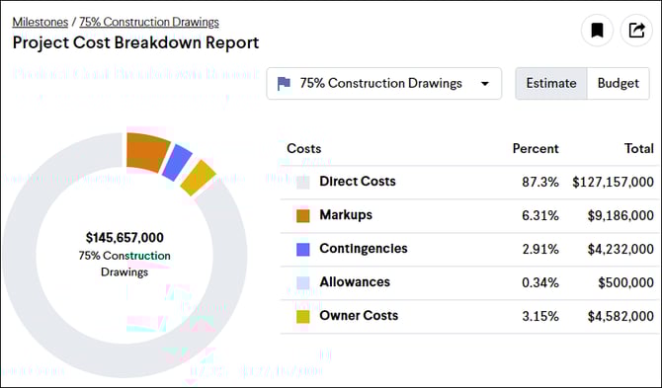Open the Milestones breadcrumb link
Viewport: 662px width, 388px height.
(x=41, y=22)
